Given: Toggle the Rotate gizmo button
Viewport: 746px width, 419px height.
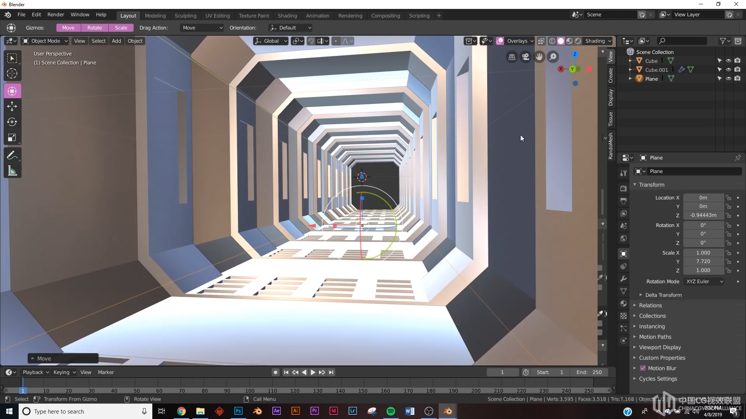Looking at the screenshot, I should tap(94, 28).
